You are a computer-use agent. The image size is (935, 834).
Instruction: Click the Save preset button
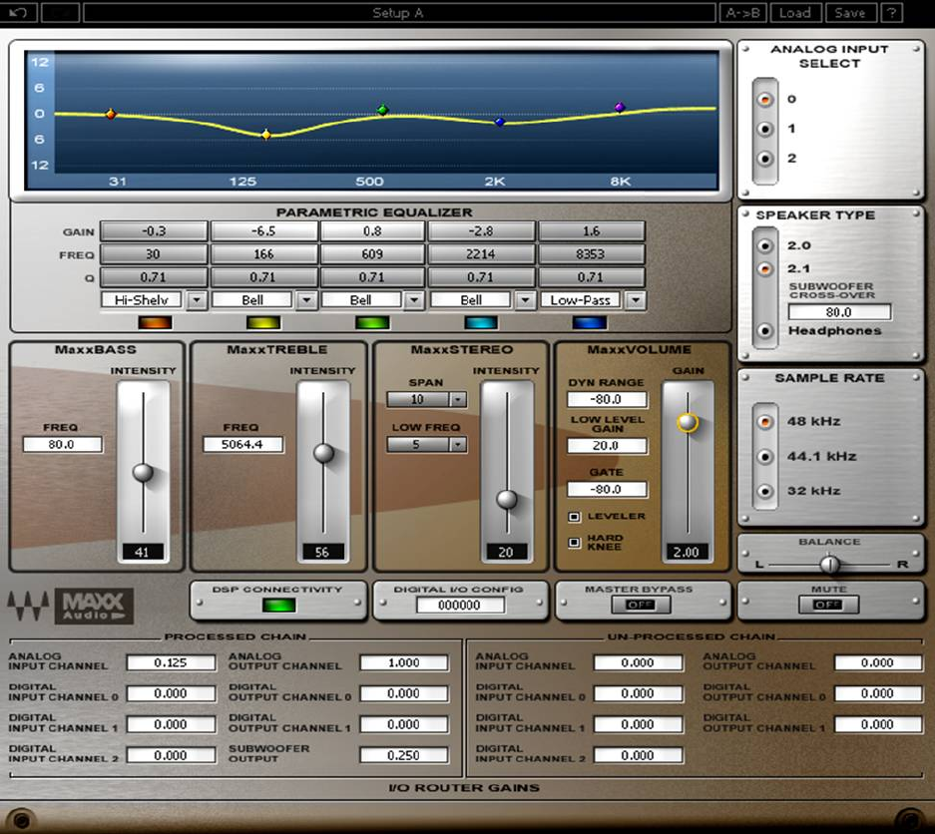(x=849, y=13)
